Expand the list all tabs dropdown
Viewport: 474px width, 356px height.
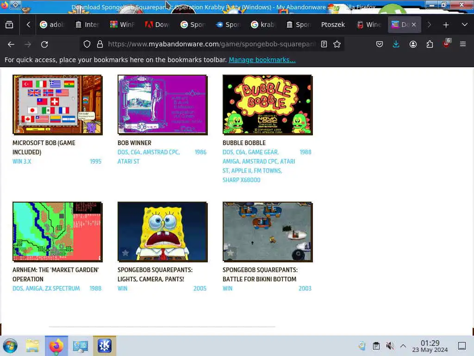tap(465, 25)
